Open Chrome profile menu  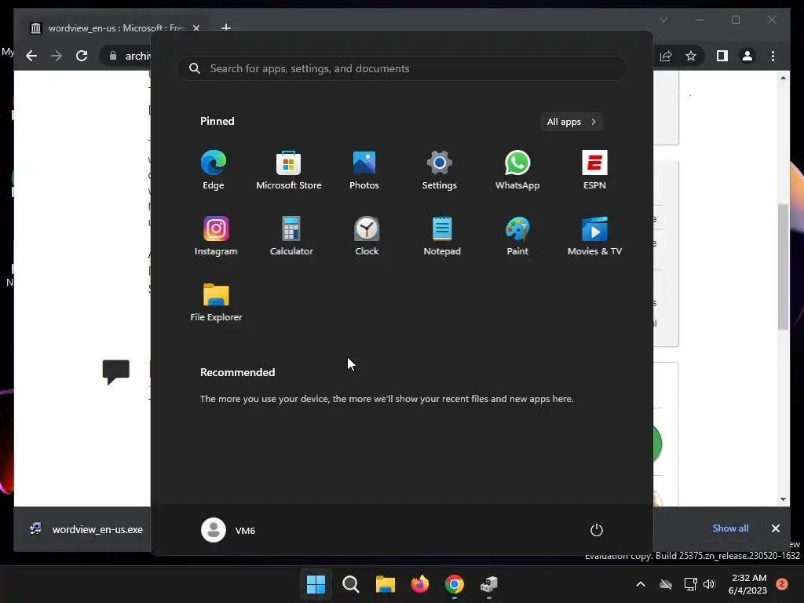[747, 56]
